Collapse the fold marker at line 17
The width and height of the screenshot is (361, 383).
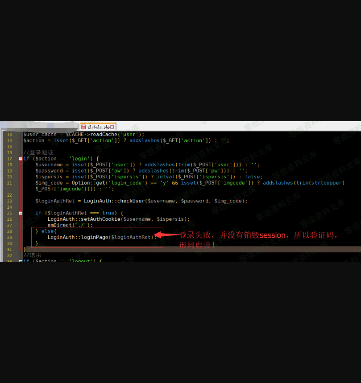[21, 159]
